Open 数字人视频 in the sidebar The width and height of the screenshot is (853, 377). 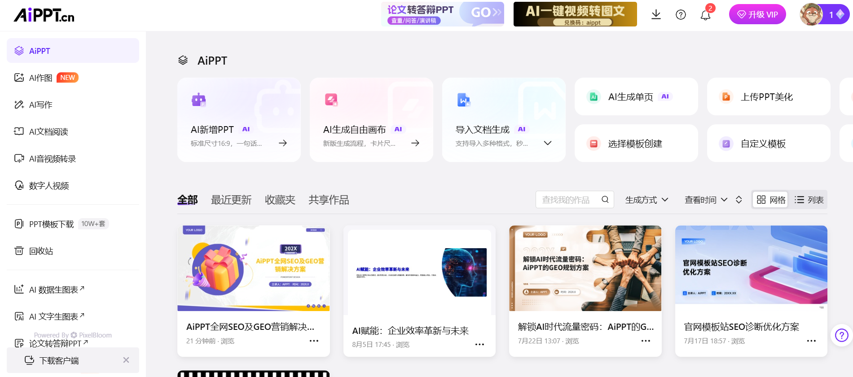coord(73,185)
